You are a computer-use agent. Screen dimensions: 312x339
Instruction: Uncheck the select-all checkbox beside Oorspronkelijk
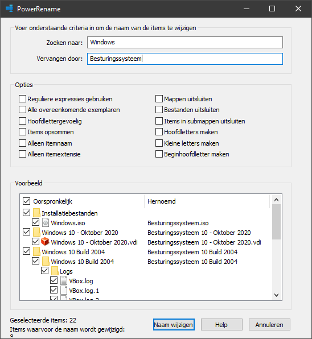pos(26,201)
